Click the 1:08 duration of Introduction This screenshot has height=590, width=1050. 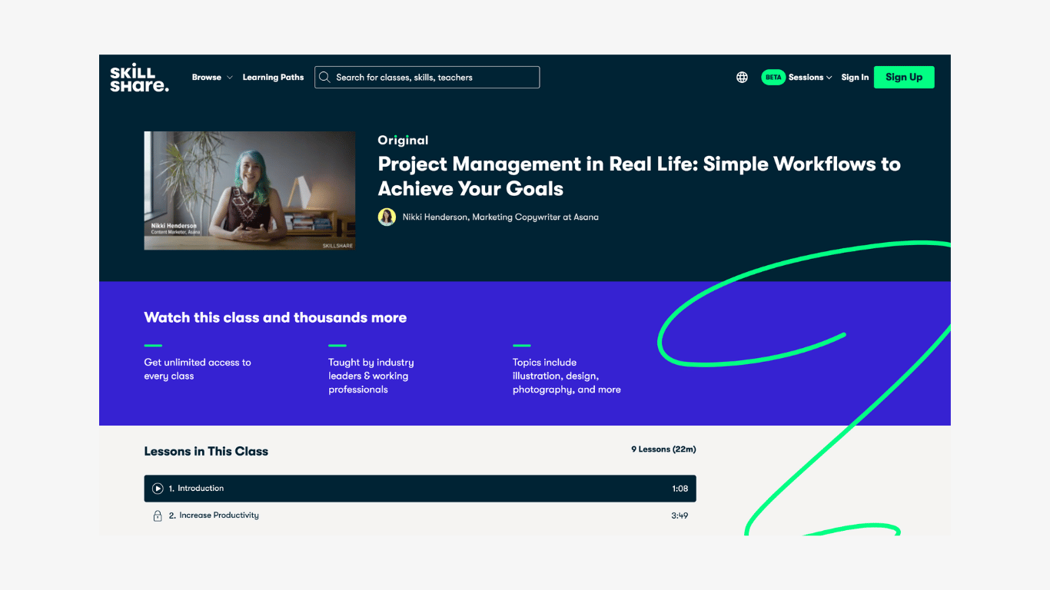[680, 489]
